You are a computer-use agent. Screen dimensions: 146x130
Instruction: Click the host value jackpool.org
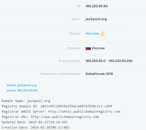(96, 19)
